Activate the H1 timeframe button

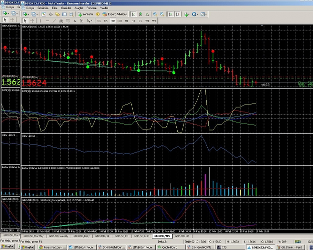pyautogui.click(x=126, y=20)
